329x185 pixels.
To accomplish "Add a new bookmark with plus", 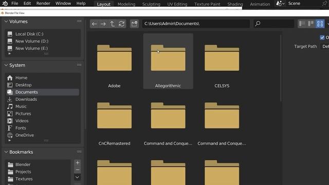I will [78, 163].
